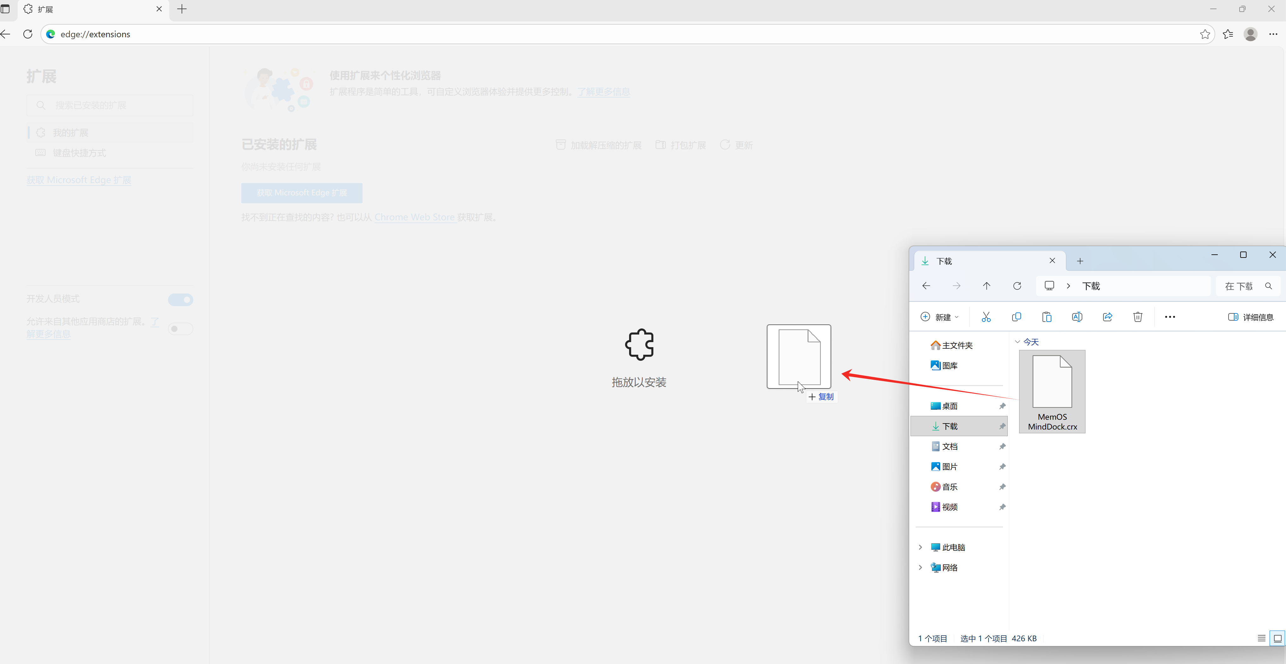Expand the 此电脑 tree node
Viewport: 1286px width, 664px height.
click(x=920, y=547)
